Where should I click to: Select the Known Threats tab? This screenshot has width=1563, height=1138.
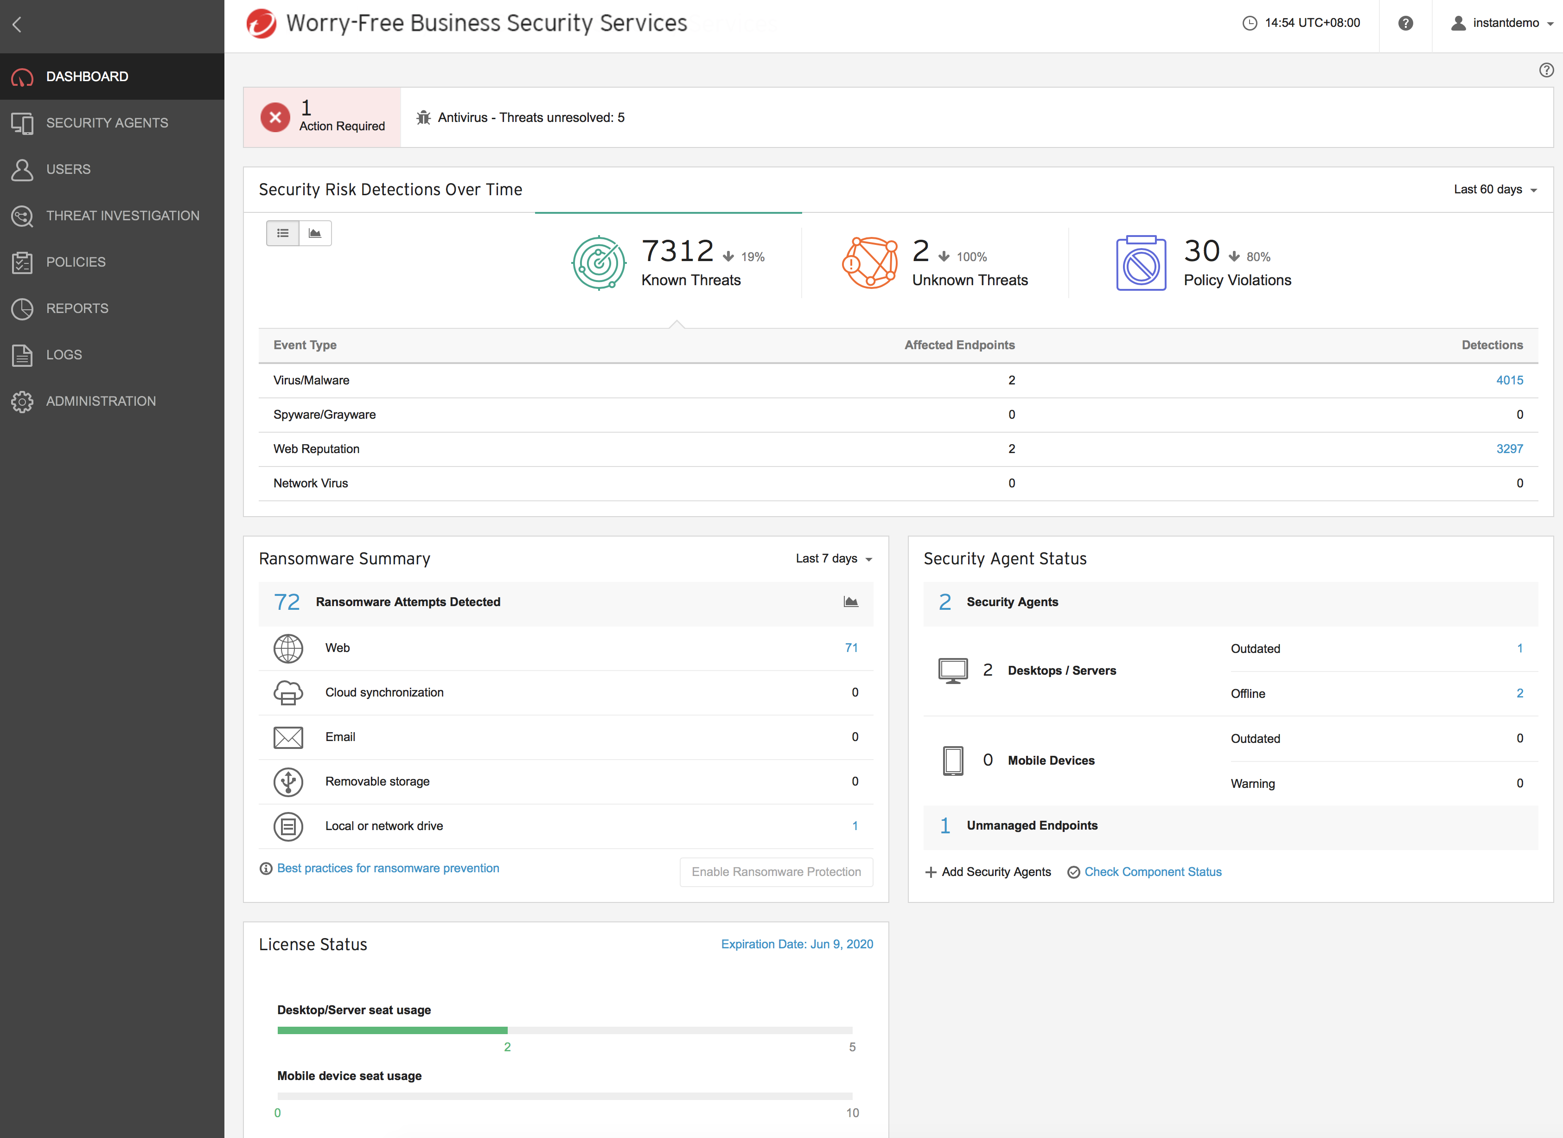pos(669,262)
